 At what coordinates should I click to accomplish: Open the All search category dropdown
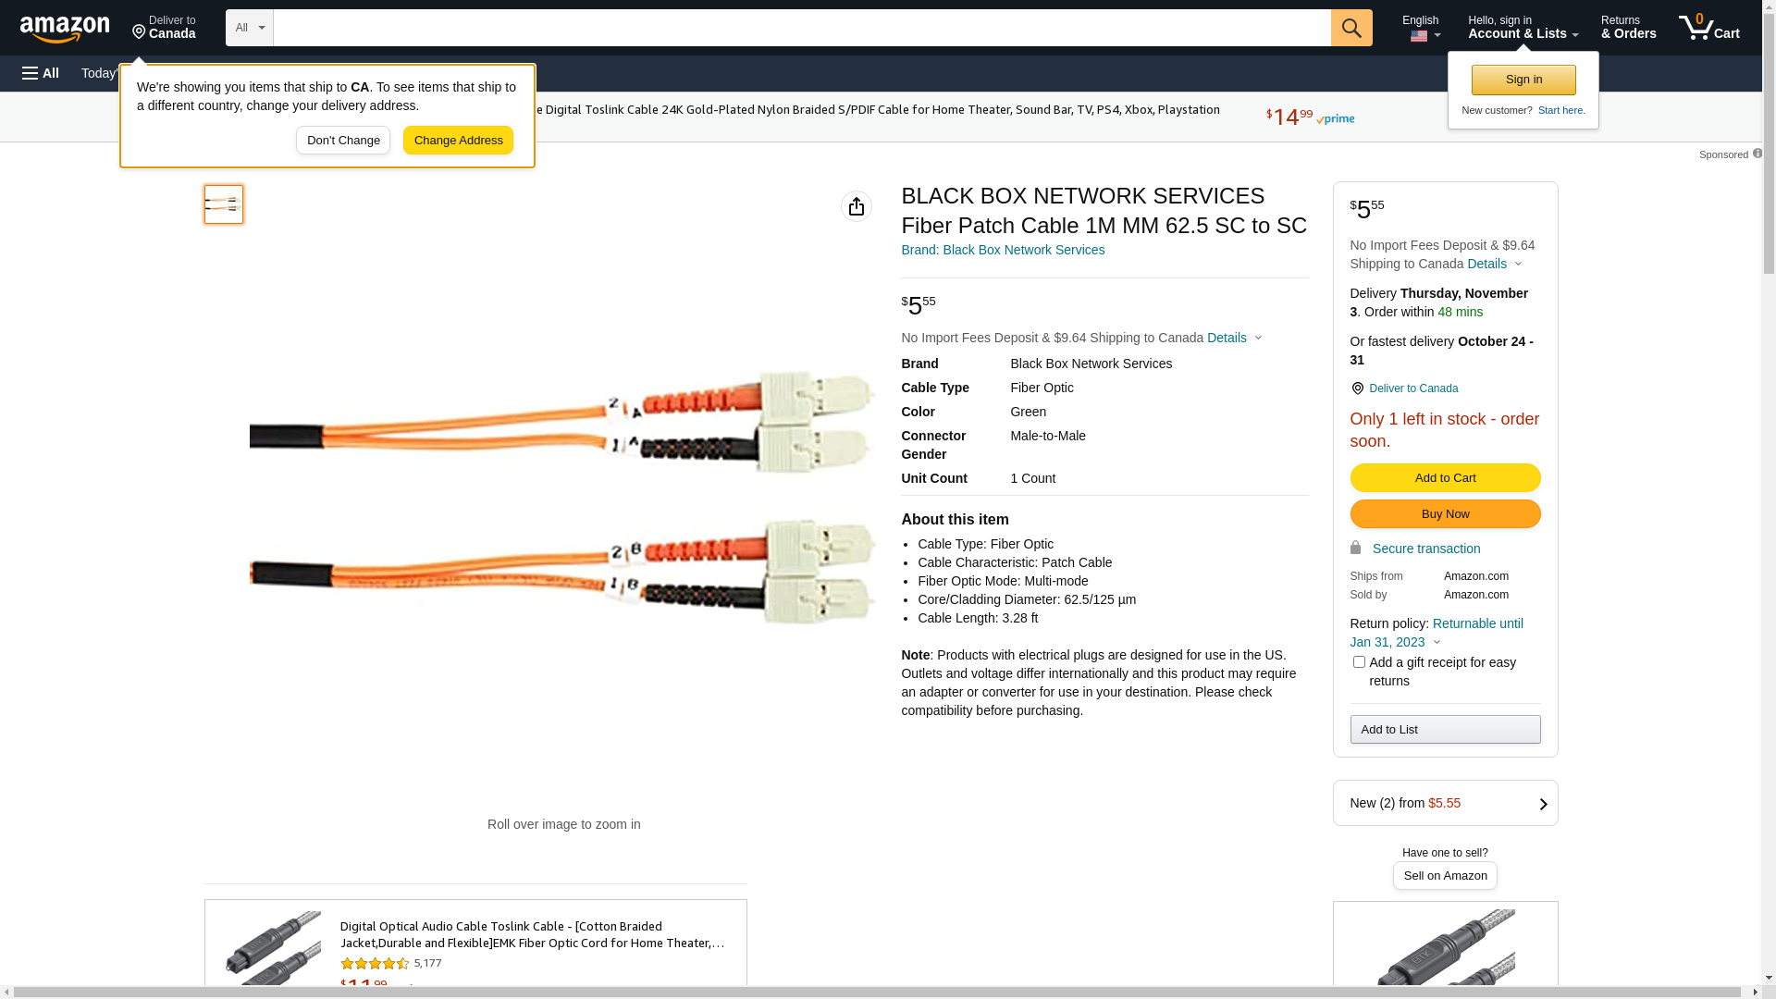249,28
